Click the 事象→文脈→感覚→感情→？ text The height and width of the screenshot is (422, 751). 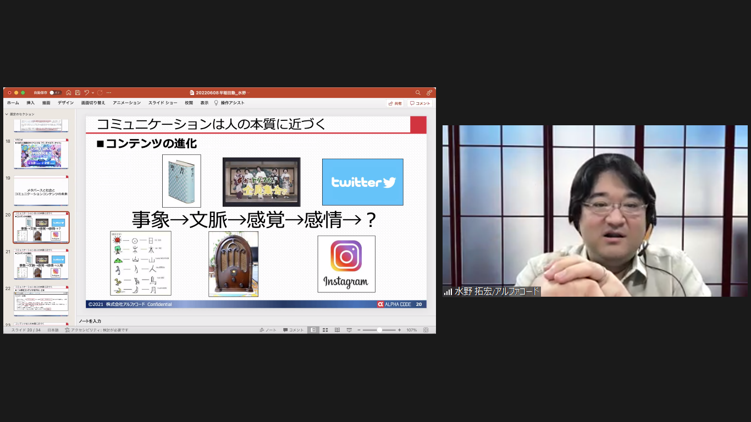tap(255, 220)
